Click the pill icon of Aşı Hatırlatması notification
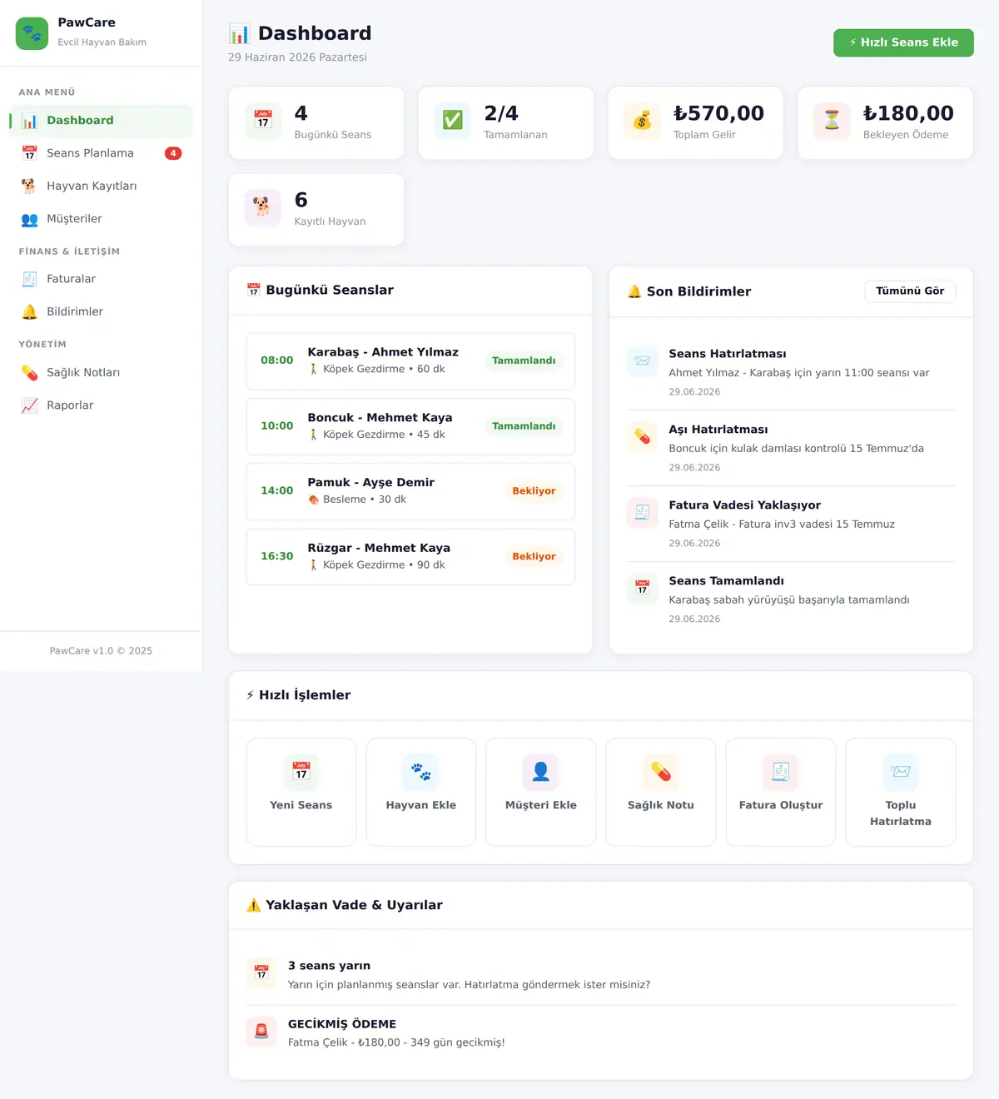999x1099 pixels. [642, 436]
